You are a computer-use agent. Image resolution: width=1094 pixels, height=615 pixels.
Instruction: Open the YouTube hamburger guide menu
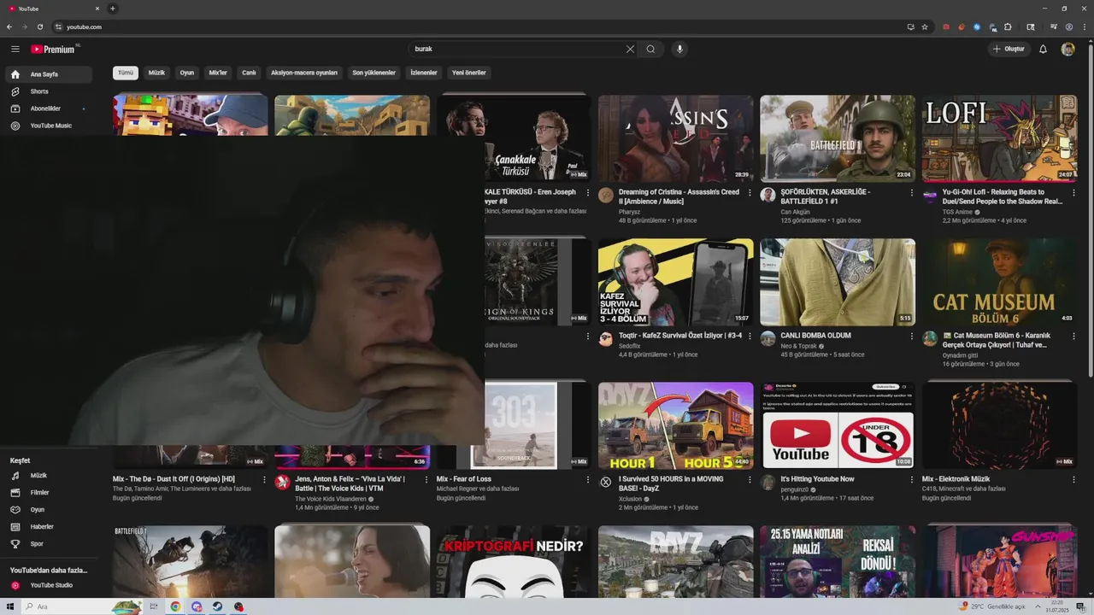coord(15,50)
